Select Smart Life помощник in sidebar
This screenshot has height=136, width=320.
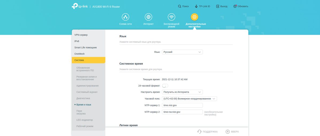[88, 47]
